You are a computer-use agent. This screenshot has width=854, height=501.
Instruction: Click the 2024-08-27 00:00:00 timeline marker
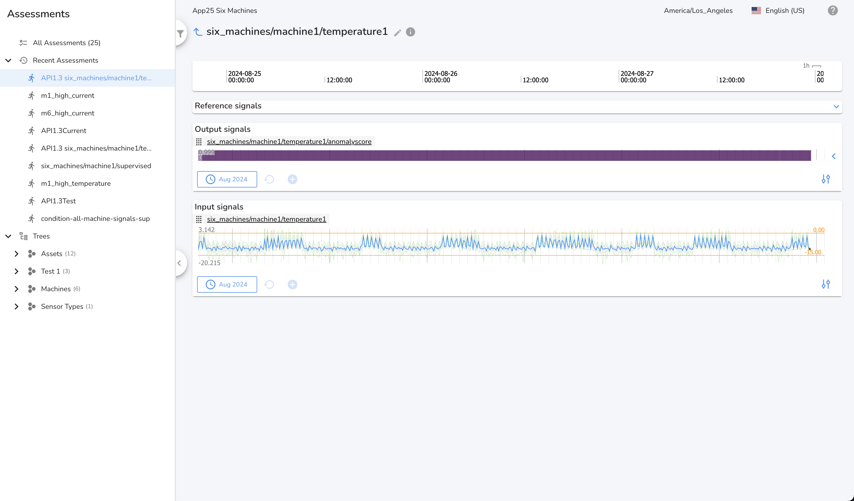tap(637, 77)
